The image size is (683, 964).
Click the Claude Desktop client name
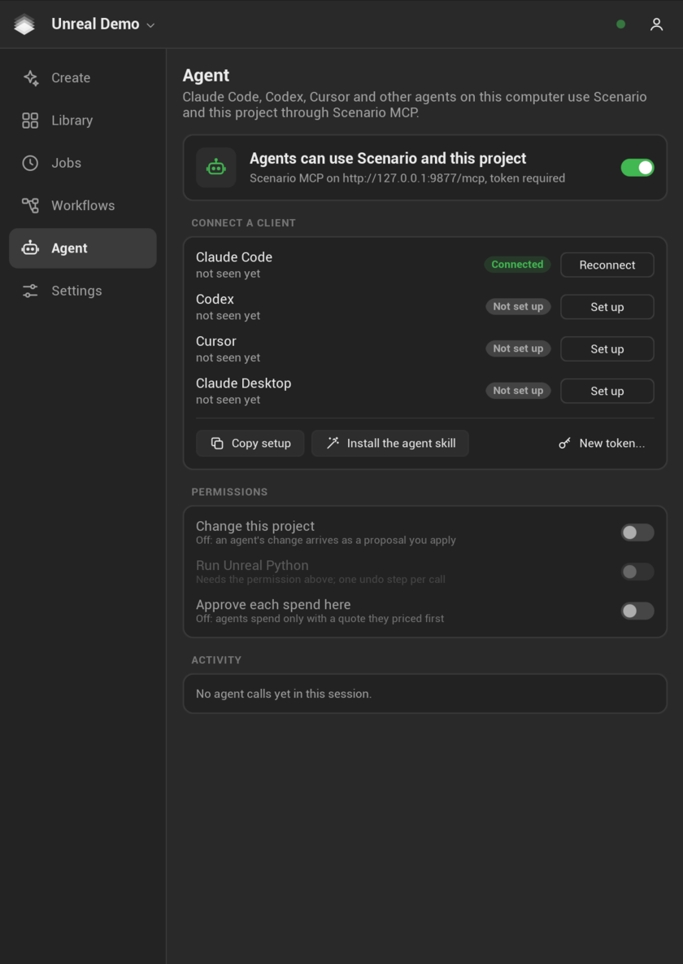click(243, 383)
